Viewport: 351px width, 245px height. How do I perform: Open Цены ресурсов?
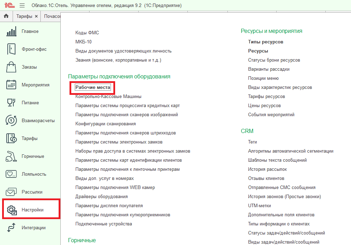point(264,106)
